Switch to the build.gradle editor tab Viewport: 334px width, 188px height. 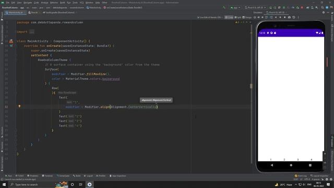[59, 13]
